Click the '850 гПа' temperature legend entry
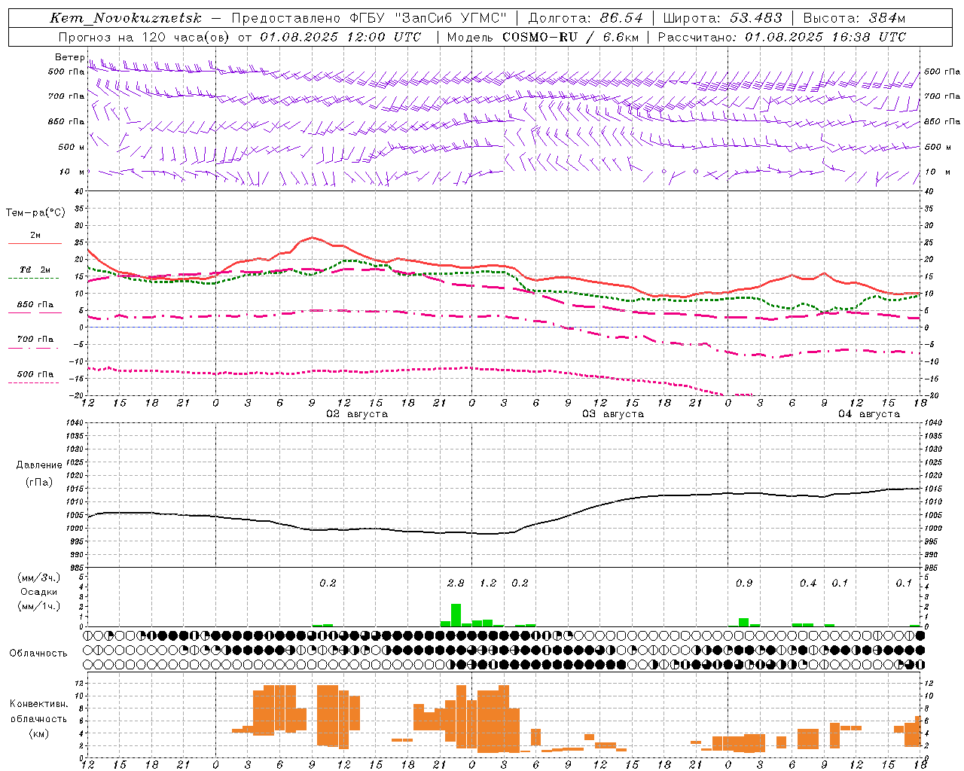964x771 pixels. click(x=35, y=305)
